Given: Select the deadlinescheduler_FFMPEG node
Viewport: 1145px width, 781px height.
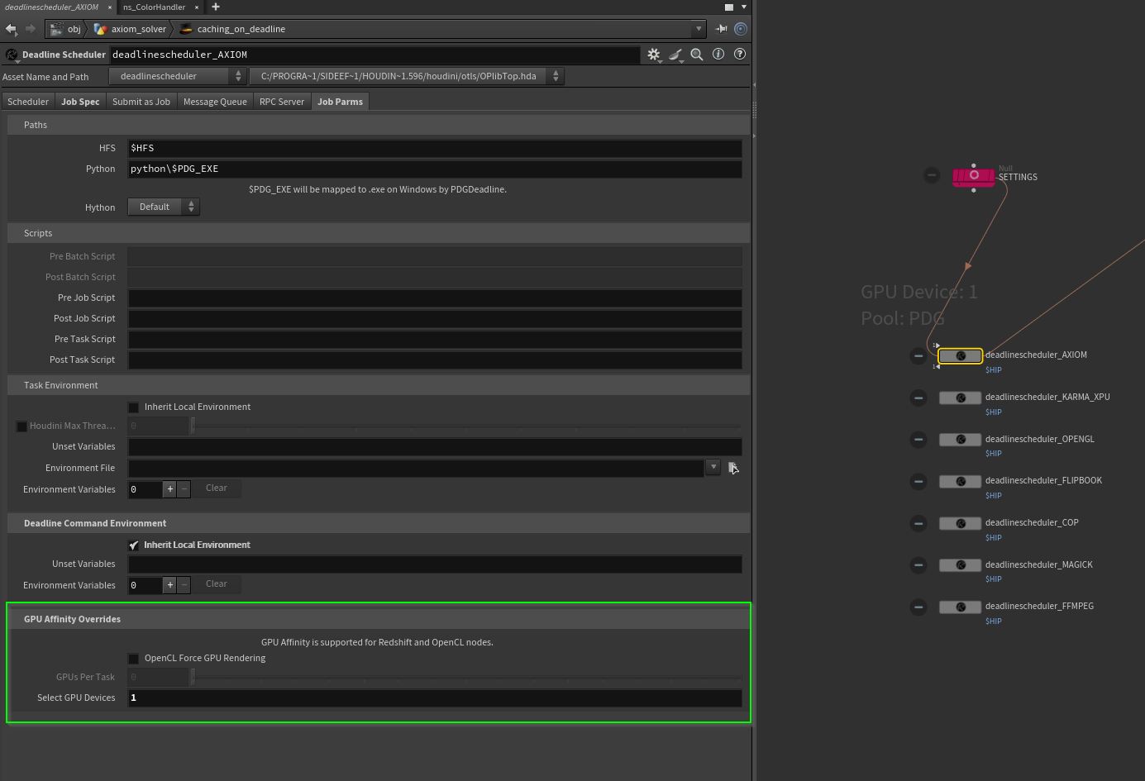Looking at the screenshot, I should [x=961, y=607].
